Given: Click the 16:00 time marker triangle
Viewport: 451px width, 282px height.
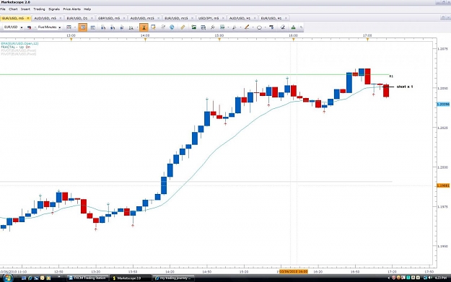Looking at the screenshot, I should point(294,40).
